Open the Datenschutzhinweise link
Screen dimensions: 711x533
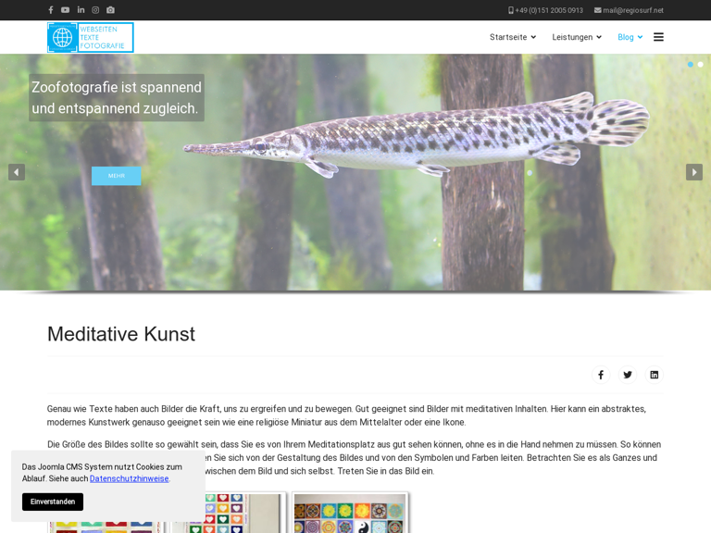tap(129, 478)
